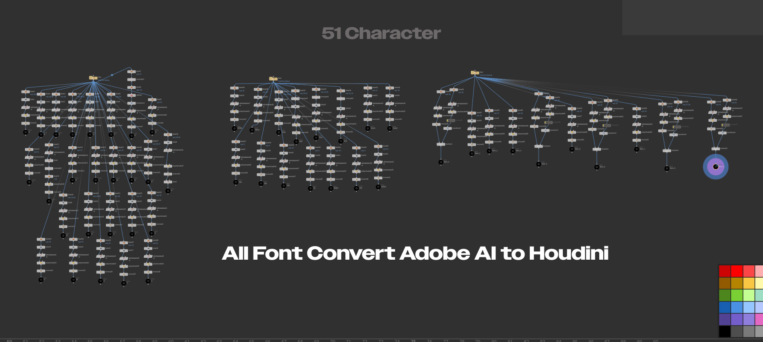Pick the light purple color swatch
Screen dimensions: 763x342
point(749,319)
